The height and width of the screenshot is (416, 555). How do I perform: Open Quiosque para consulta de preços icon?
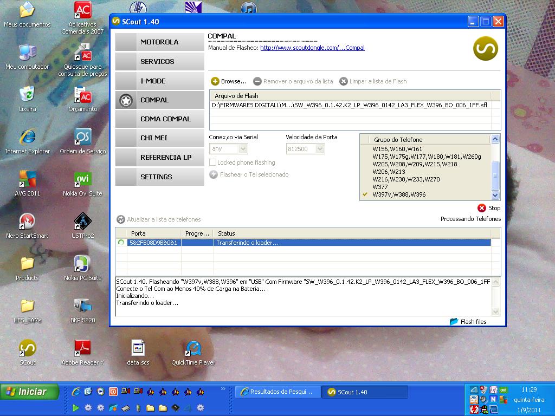pos(82,60)
